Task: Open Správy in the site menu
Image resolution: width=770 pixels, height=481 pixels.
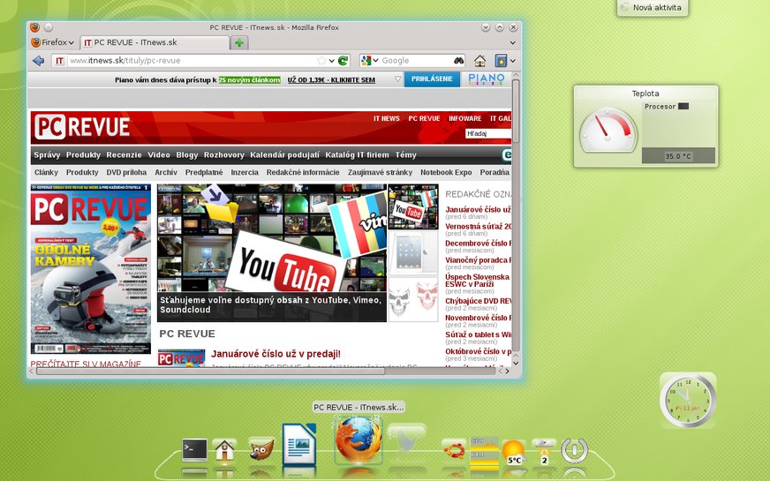Action: pos(47,155)
